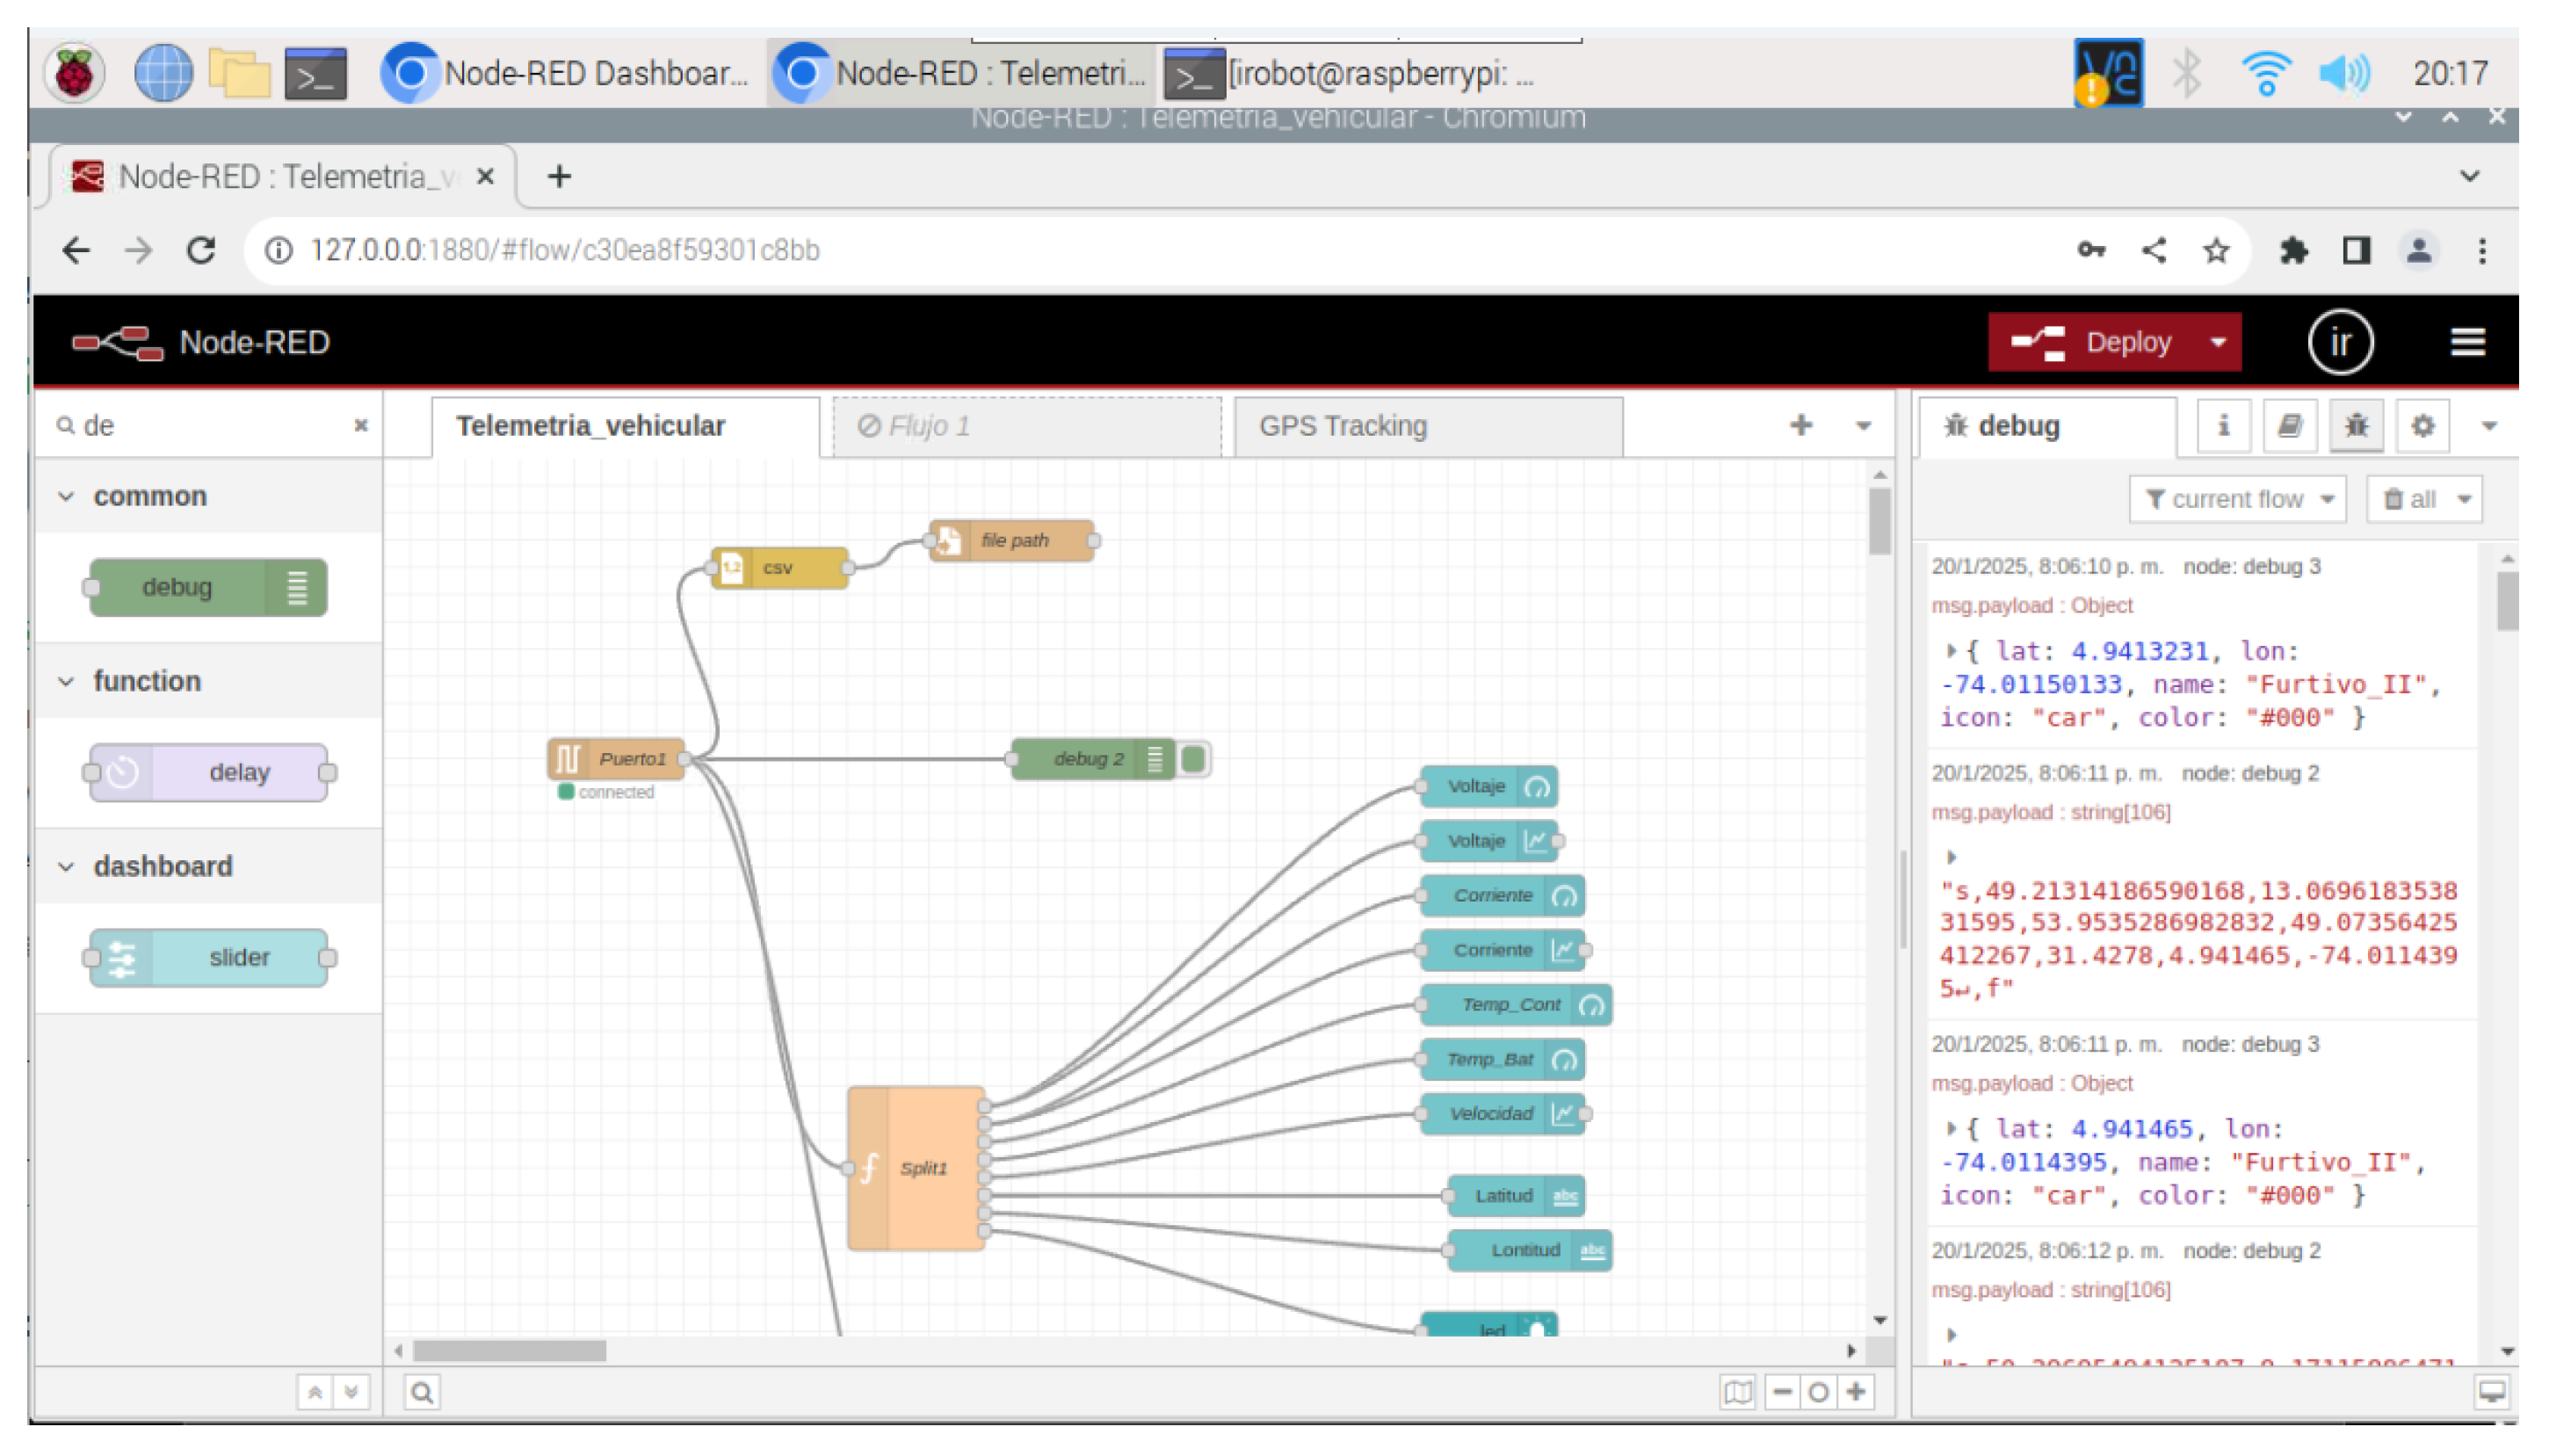Switch to the disabled Flujo 1 tab
The width and height of the screenshot is (2549, 1456).
coord(927,426)
